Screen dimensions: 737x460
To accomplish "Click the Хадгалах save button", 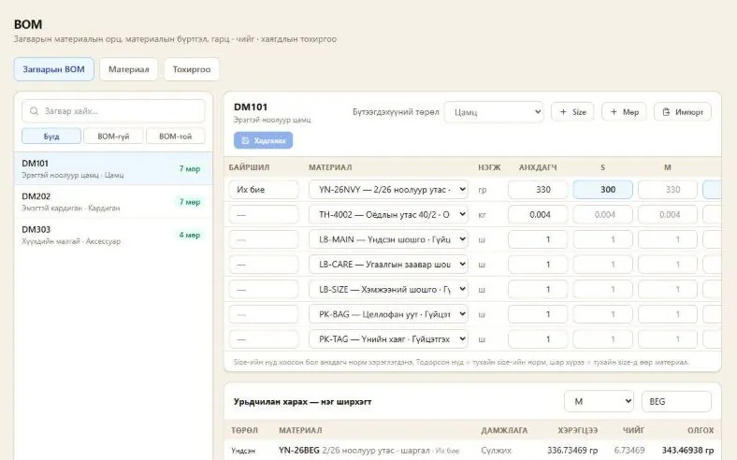I will (263, 140).
